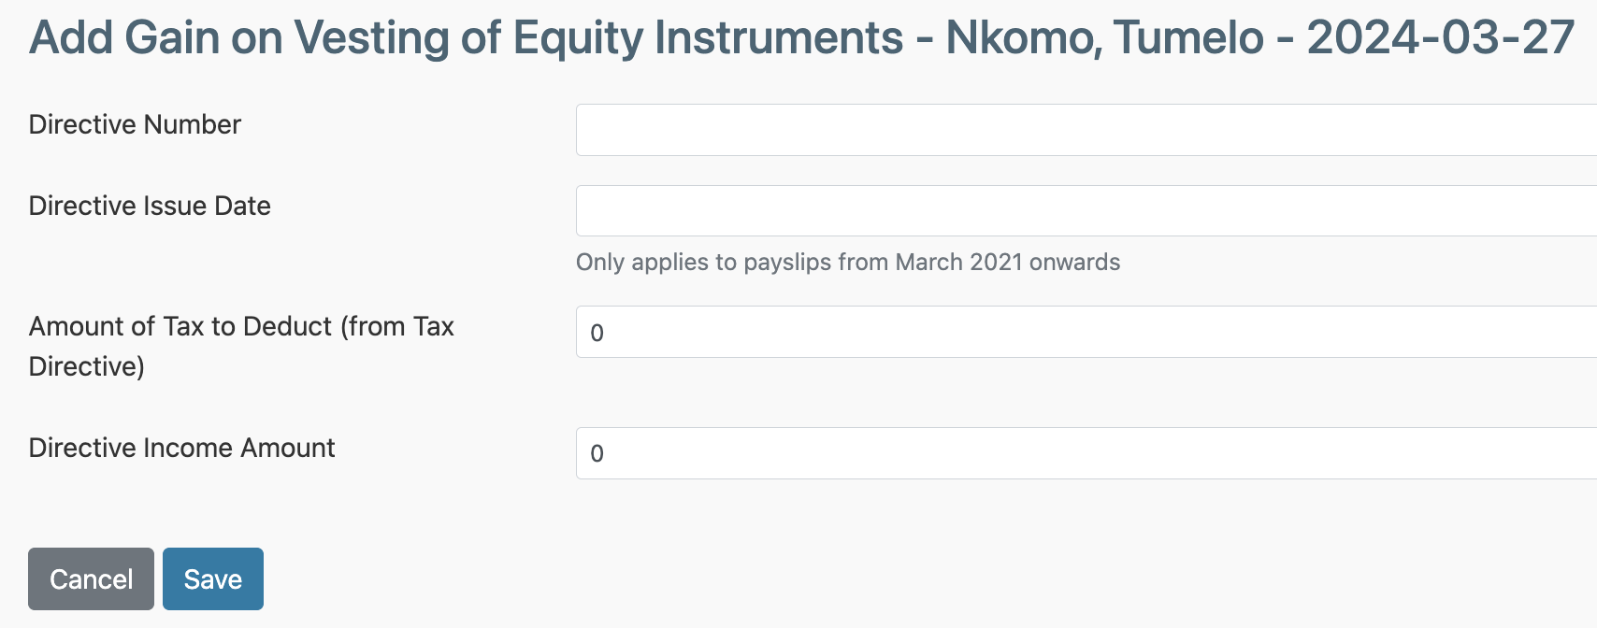Image resolution: width=1597 pixels, height=628 pixels.
Task: Click the "Directive Issue Date" label
Action: (150, 206)
